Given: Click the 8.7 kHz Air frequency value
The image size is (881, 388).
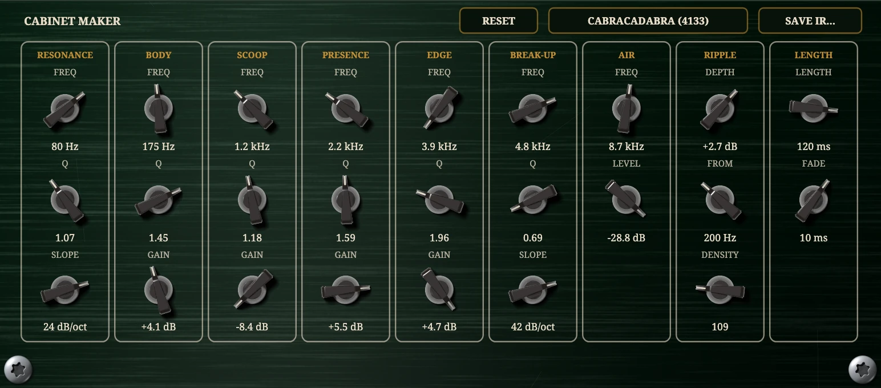Looking at the screenshot, I should pyautogui.click(x=626, y=147).
